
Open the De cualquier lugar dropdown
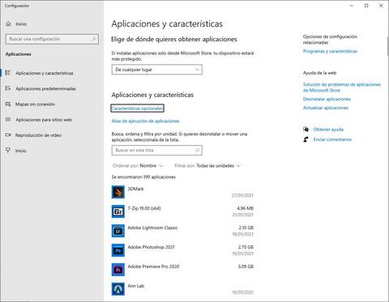click(x=156, y=70)
